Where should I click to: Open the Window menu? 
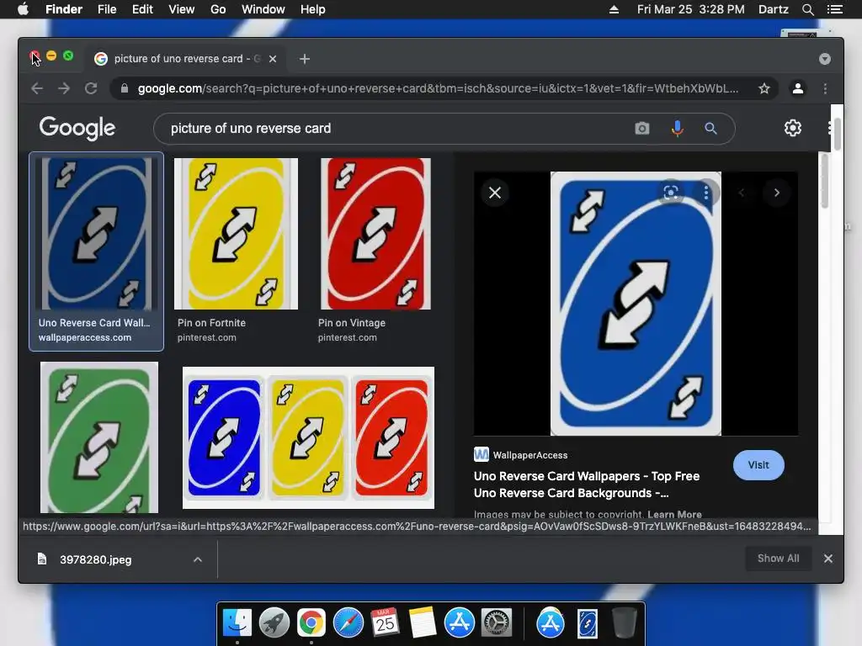tap(263, 9)
